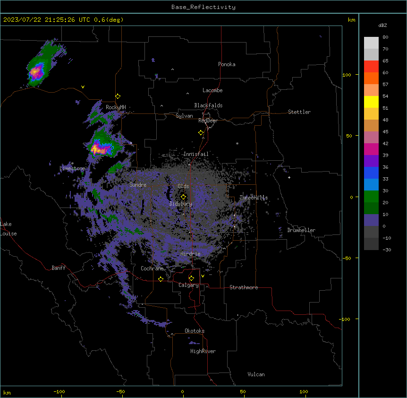Click the ThreeHills city label

[254, 198]
